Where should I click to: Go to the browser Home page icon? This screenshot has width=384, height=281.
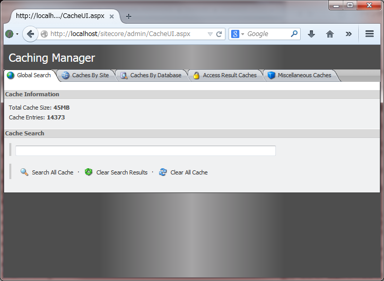pos(330,34)
